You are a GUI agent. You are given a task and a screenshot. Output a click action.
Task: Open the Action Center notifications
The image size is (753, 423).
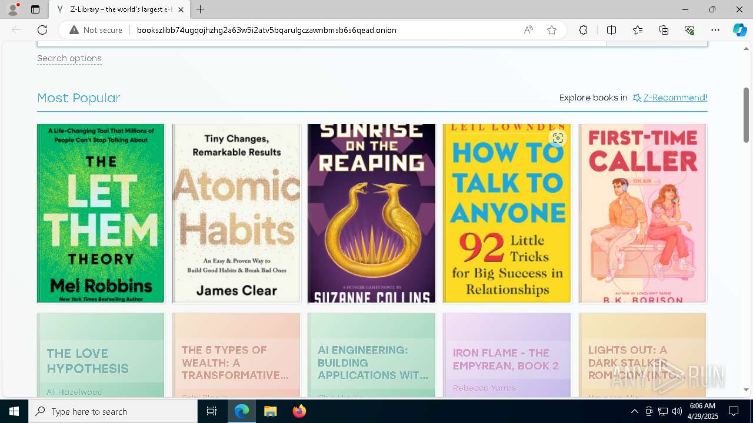point(734,411)
